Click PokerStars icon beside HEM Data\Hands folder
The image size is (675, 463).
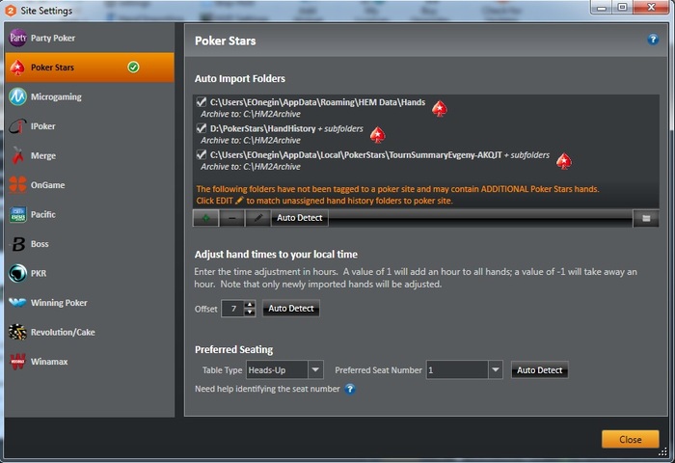coord(440,109)
